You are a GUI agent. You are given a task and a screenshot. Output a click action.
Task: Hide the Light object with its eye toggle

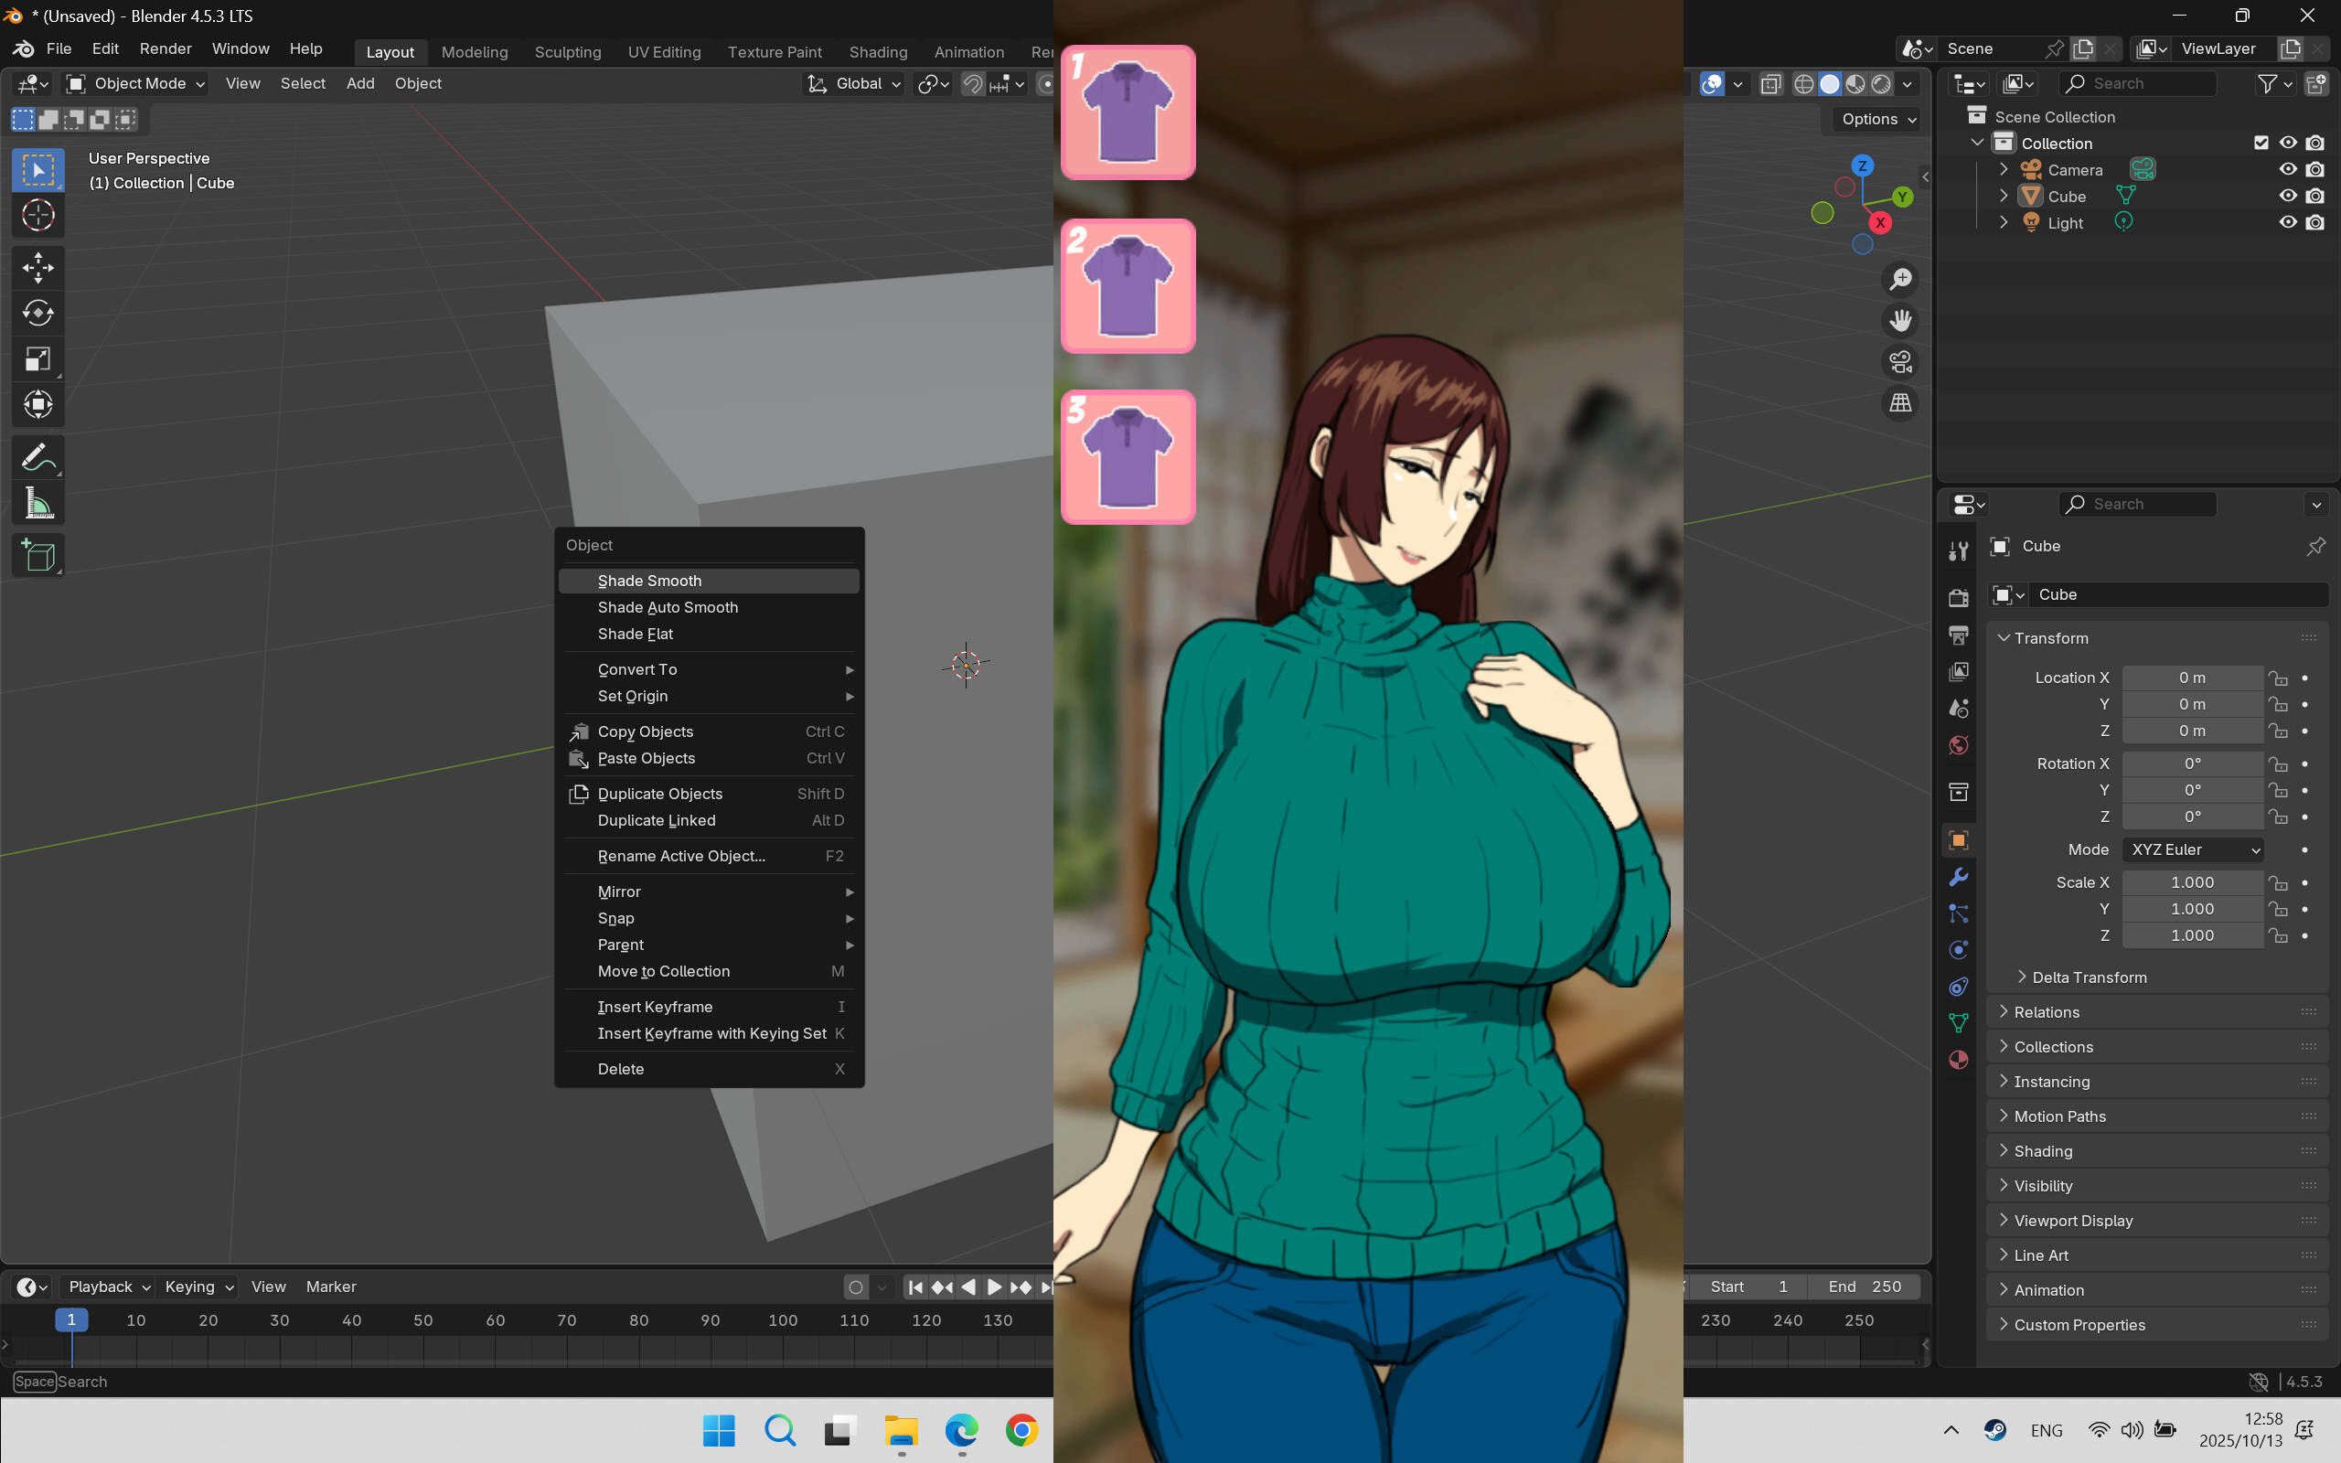tap(2287, 221)
